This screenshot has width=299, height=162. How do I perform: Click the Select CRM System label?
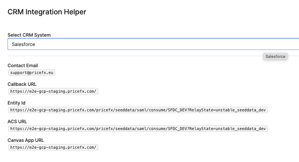click(29, 35)
